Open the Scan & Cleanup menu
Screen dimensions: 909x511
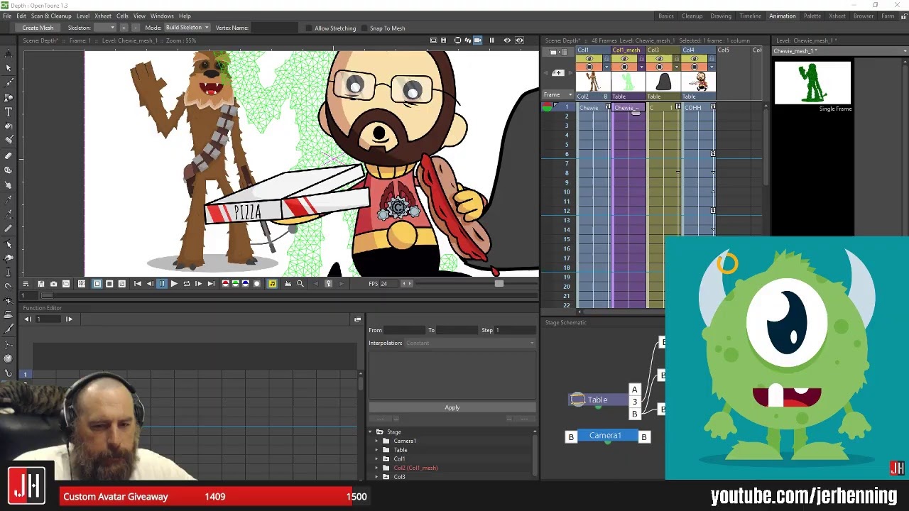51,16
